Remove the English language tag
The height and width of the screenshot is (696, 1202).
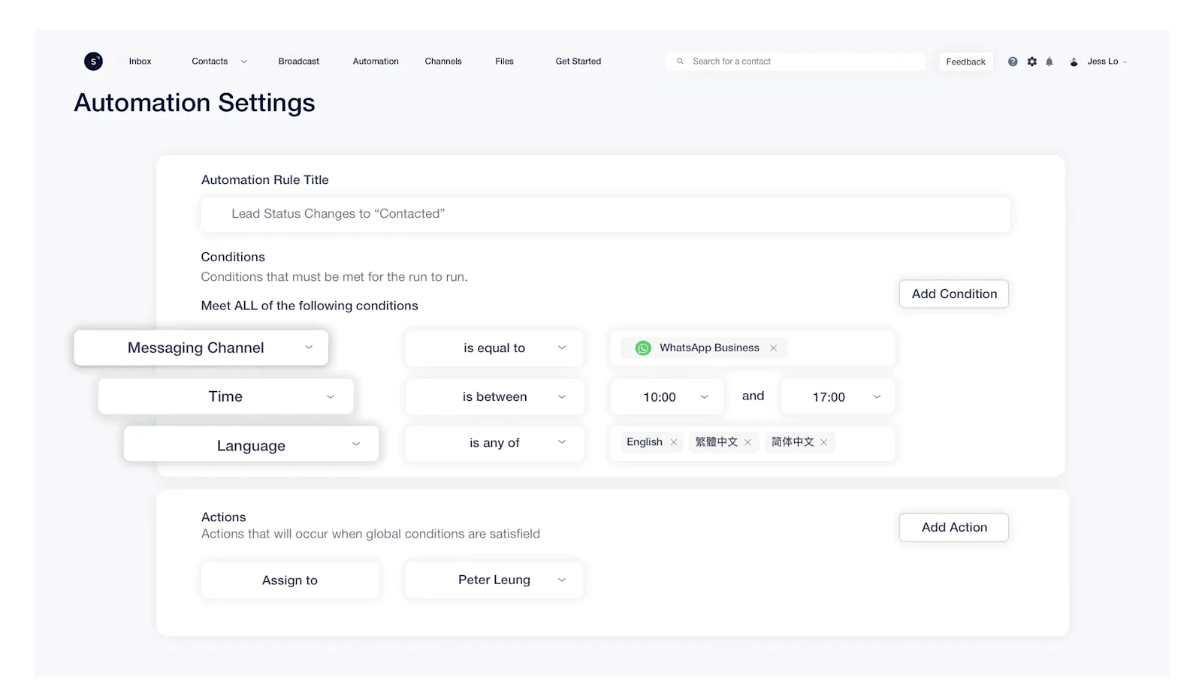(x=674, y=442)
